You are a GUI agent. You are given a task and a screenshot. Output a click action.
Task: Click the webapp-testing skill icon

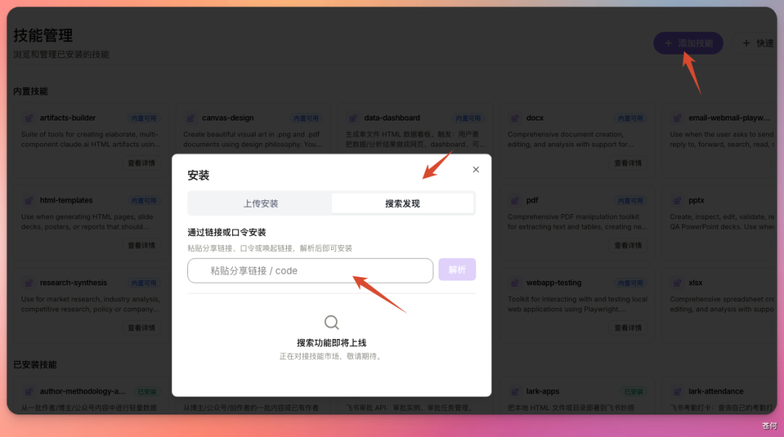515,283
